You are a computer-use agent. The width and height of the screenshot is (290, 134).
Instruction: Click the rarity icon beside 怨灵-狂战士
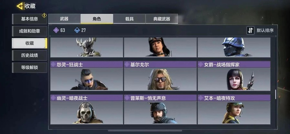pos(53,64)
